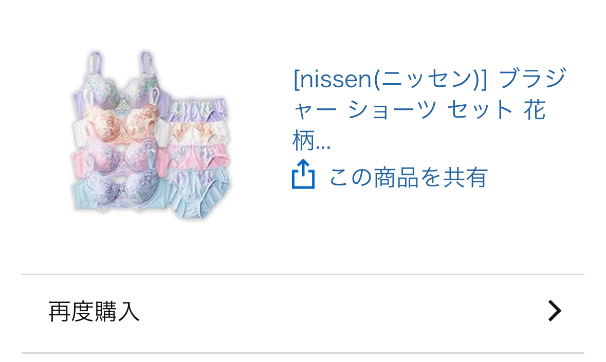Click the blue upload-style share icon
This screenshot has width=606, height=362.
click(x=303, y=174)
